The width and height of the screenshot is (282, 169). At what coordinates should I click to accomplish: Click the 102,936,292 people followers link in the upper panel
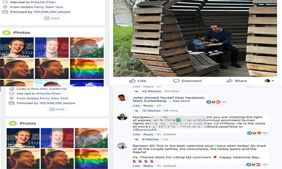click(x=52, y=12)
